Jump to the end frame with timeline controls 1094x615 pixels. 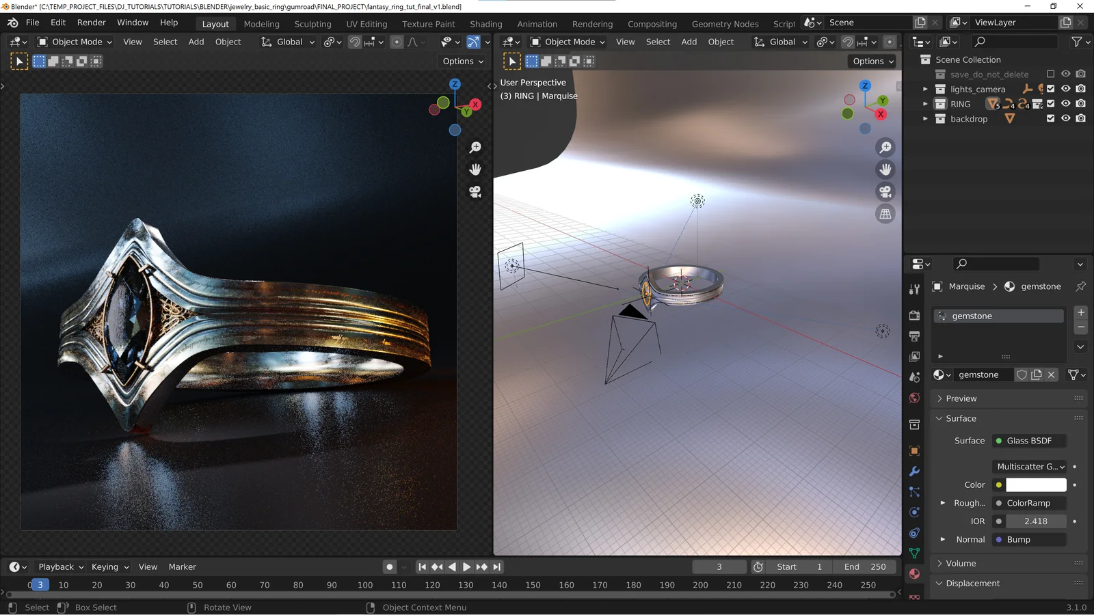(x=496, y=566)
